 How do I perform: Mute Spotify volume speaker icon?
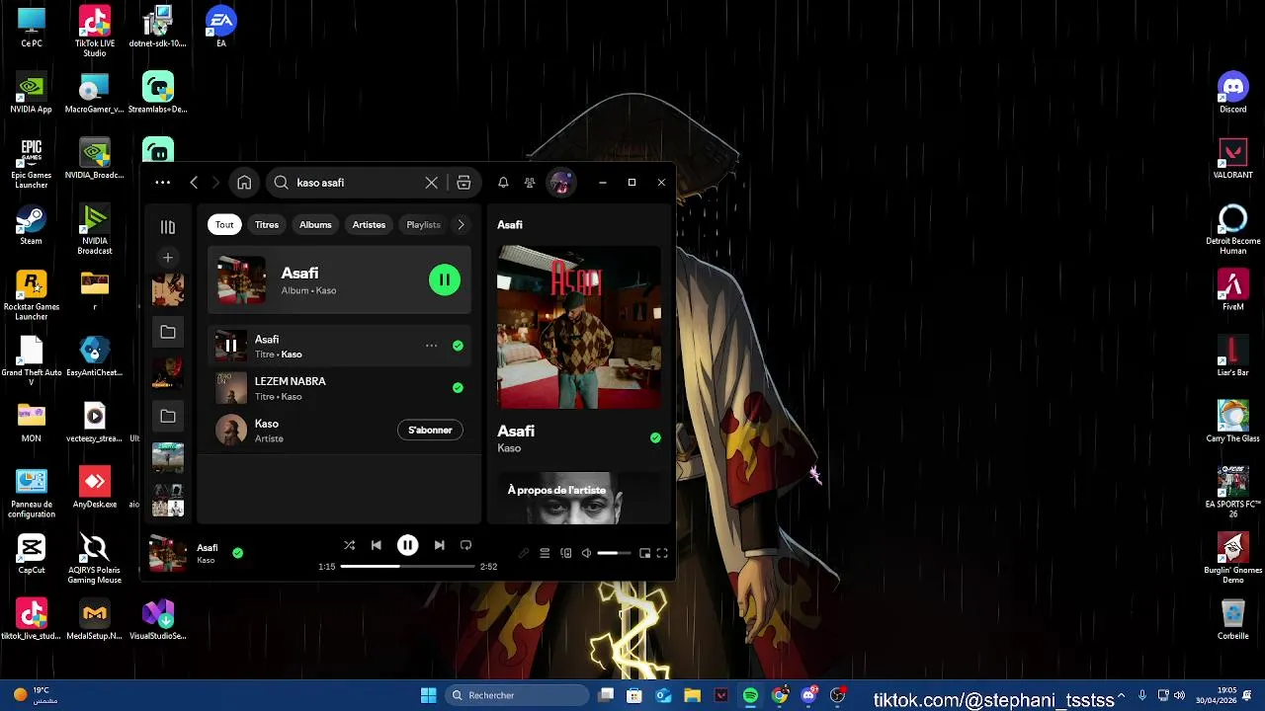[587, 553]
